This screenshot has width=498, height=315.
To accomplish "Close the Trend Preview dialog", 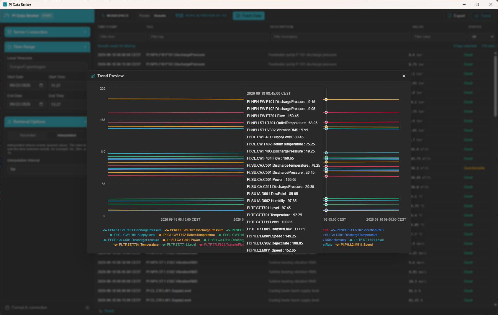I will 404,76.
